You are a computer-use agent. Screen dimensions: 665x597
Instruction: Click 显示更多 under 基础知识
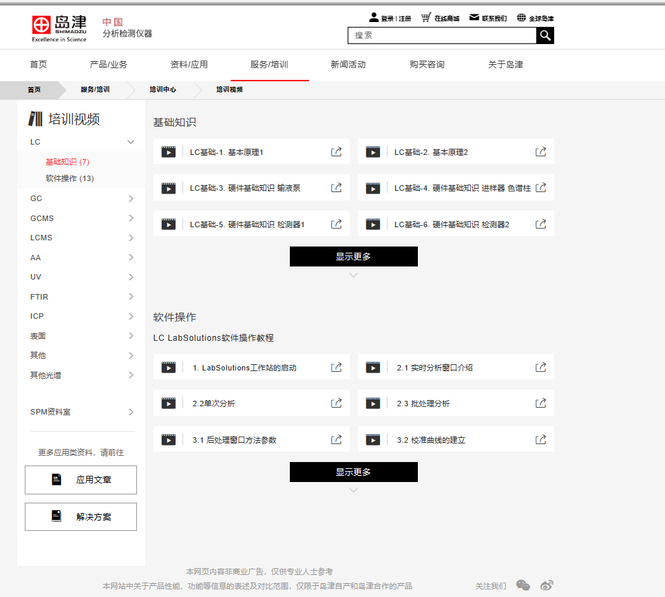point(353,256)
